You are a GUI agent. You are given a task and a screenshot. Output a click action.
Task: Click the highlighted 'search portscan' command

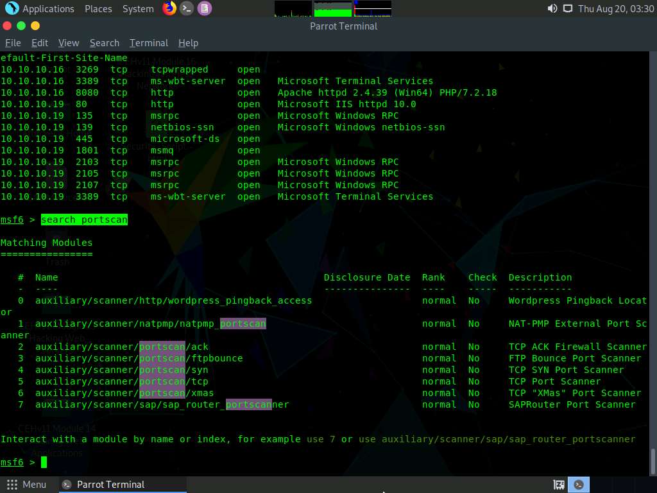pyautogui.click(x=84, y=220)
